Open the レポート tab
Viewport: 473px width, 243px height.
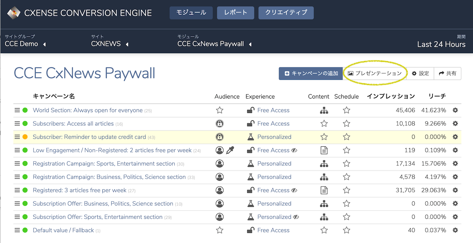coord(236,12)
